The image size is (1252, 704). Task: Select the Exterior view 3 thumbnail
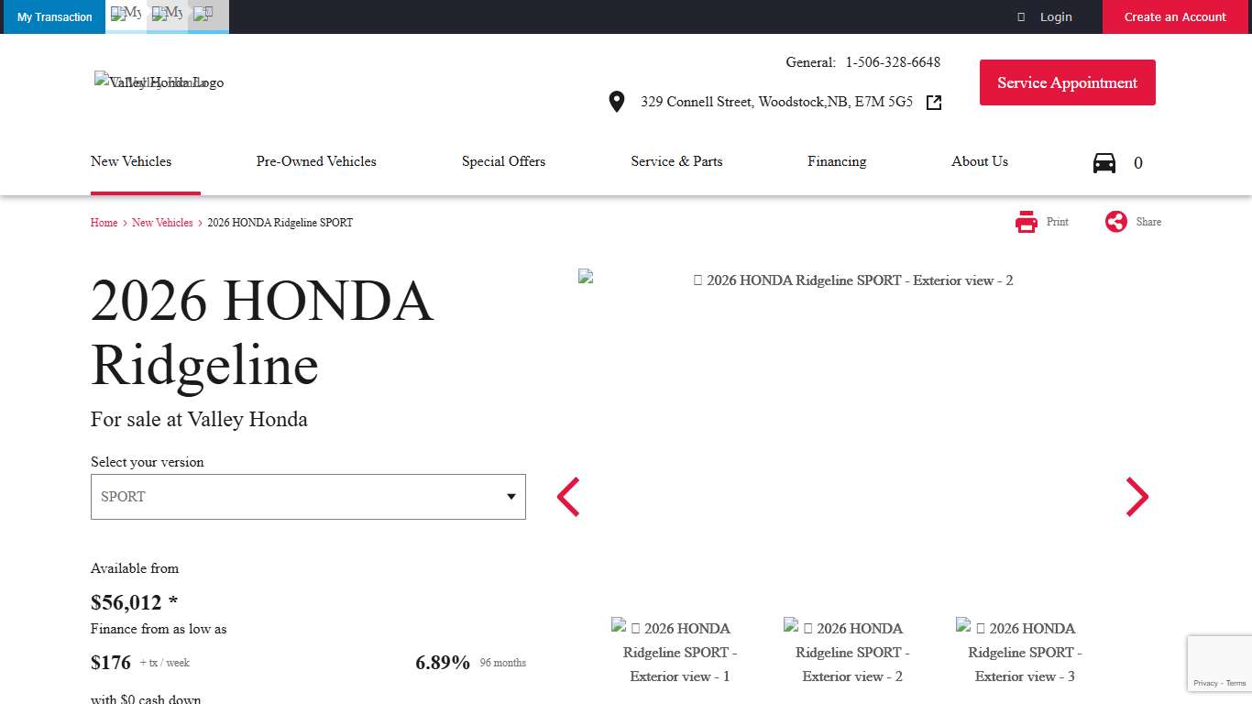pyautogui.click(x=1025, y=652)
